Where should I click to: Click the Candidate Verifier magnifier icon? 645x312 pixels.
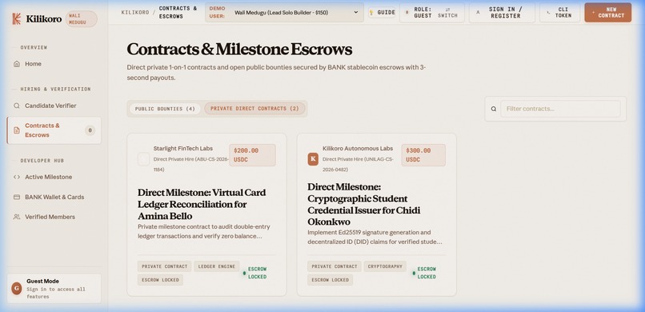click(x=17, y=106)
